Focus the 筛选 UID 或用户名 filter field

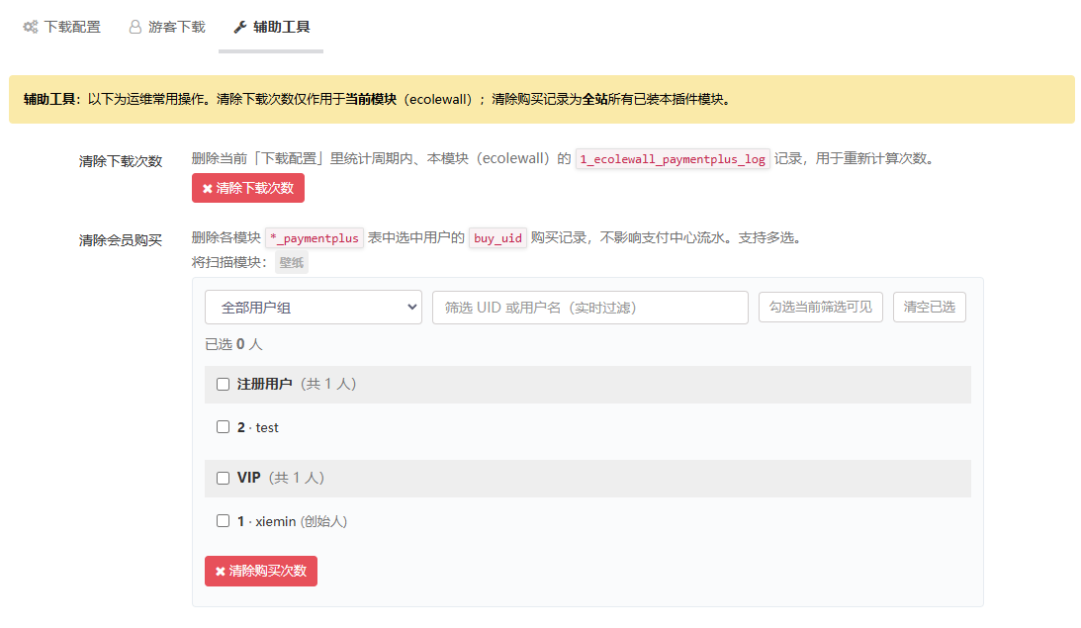point(589,308)
